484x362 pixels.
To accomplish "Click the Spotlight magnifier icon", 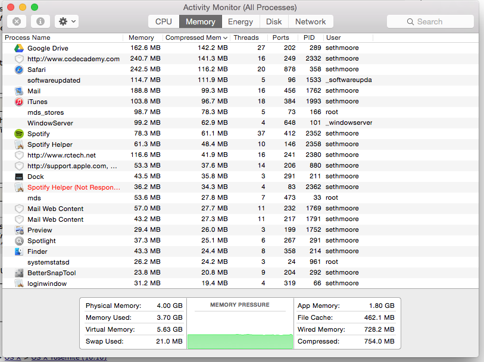I will click(19, 241).
